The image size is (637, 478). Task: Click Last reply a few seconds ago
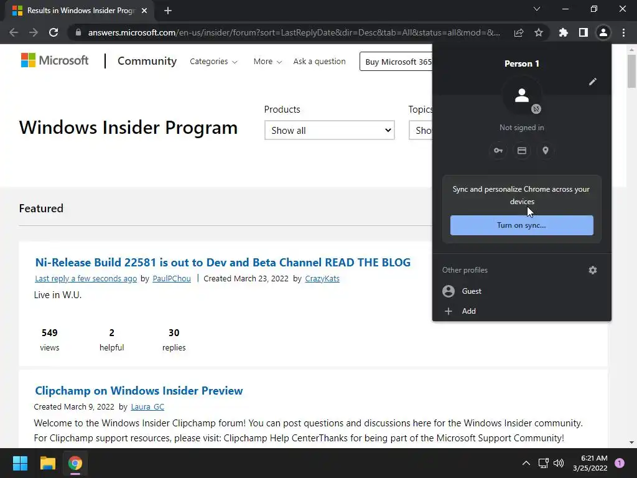86,278
